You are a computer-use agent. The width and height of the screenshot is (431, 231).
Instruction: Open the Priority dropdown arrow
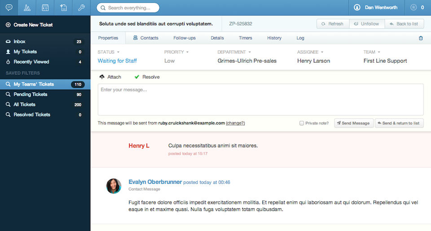coord(188,52)
